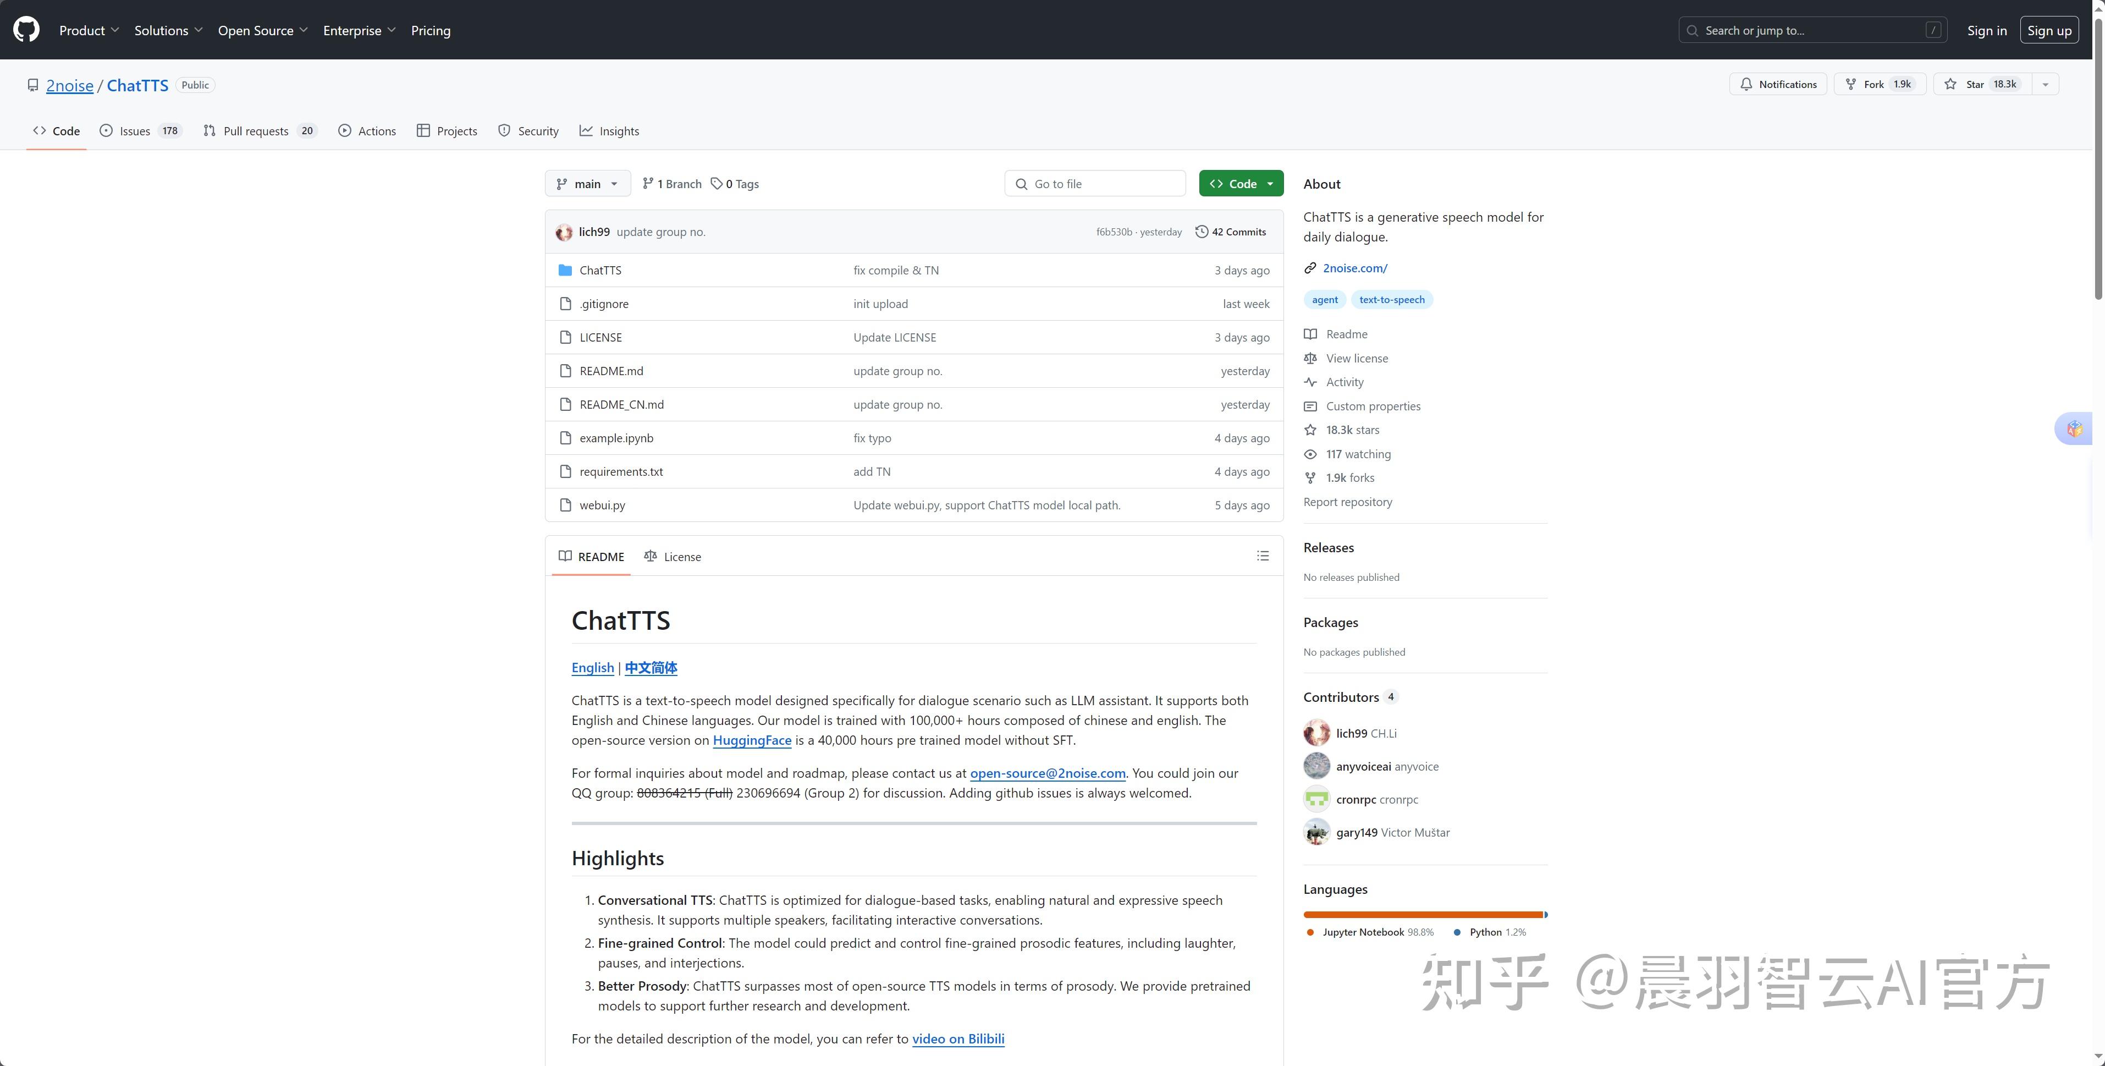Open the Star lists dropdown arrow
Viewport: 2105px width, 1066px height.
[x=2046, y=84]
